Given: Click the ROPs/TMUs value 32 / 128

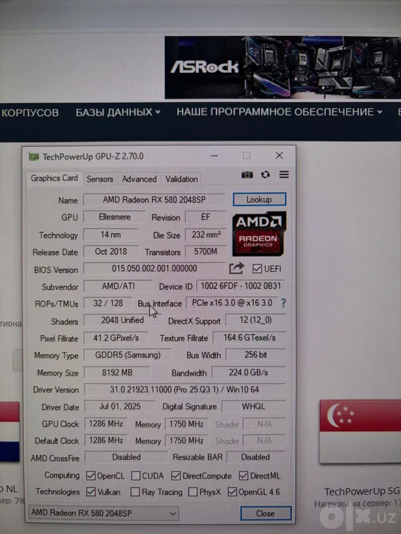Looking at the screenshot, I should (x=108, y=303).
